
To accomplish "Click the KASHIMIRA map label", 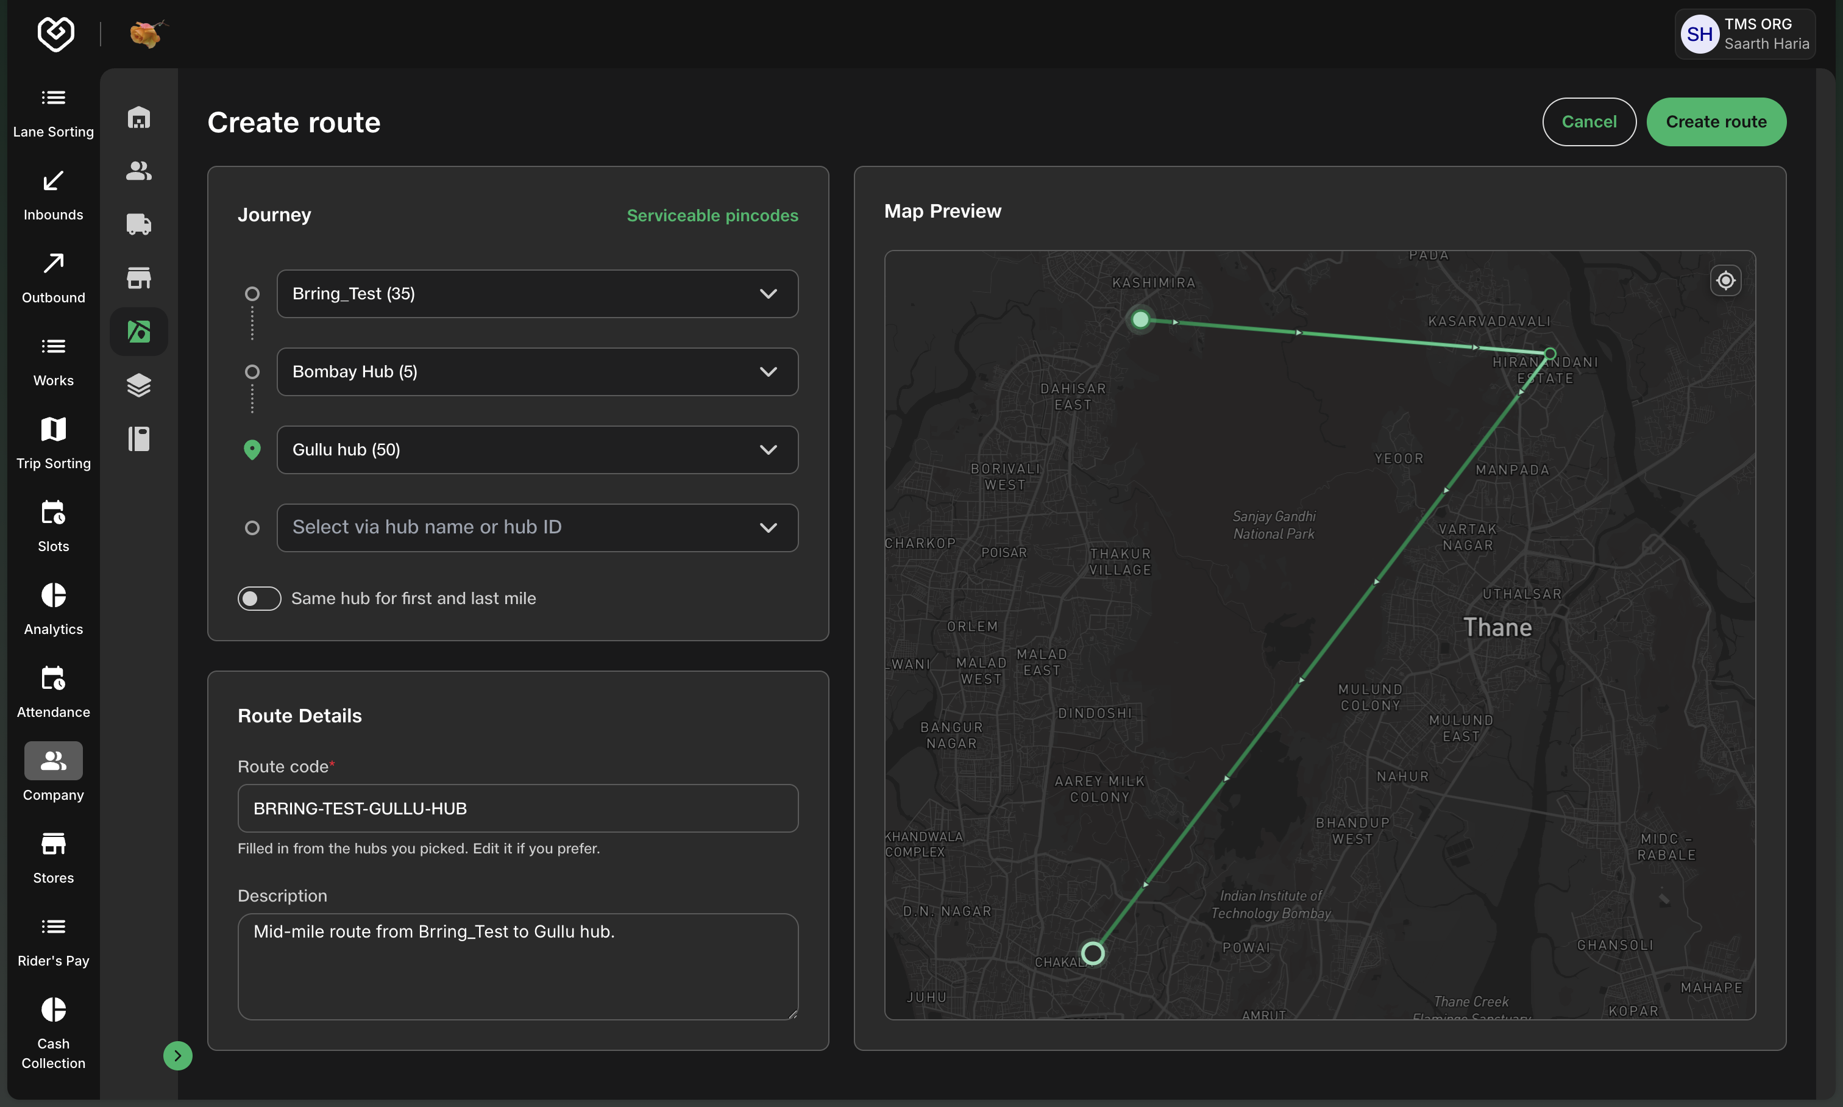I will point(1154,283).
